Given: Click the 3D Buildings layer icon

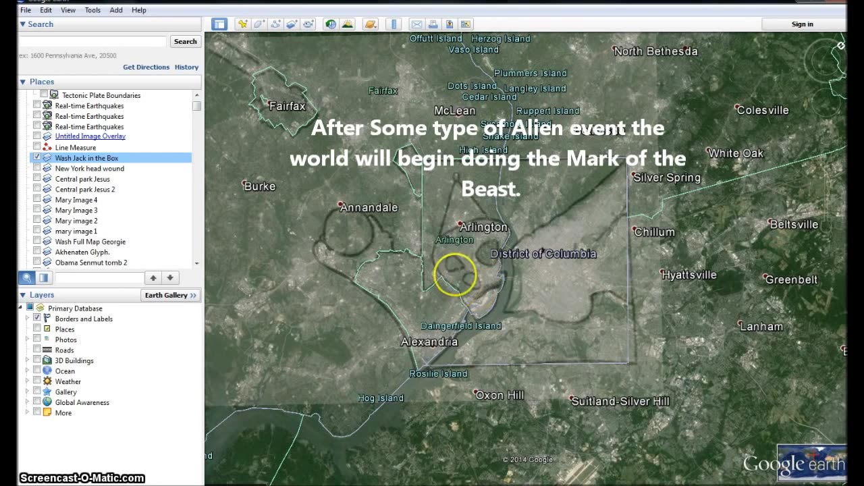Looking at the screenshot, I should coord(47,360).
